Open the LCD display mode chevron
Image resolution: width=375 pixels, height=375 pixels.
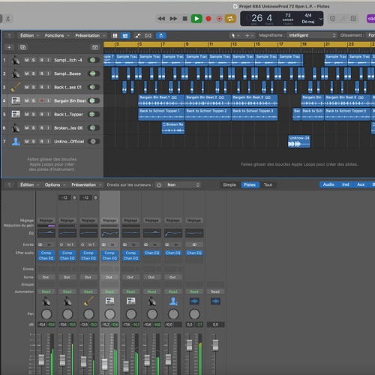[321, 19]
